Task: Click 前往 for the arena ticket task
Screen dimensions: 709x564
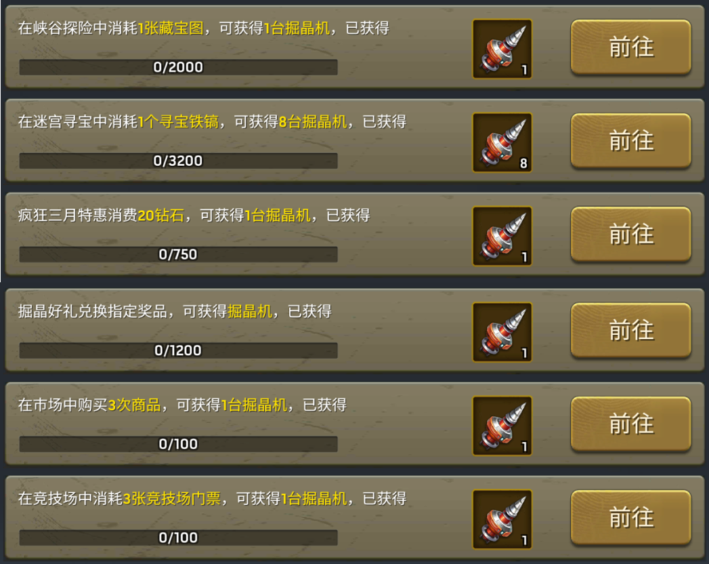Action: click(631, 517)
